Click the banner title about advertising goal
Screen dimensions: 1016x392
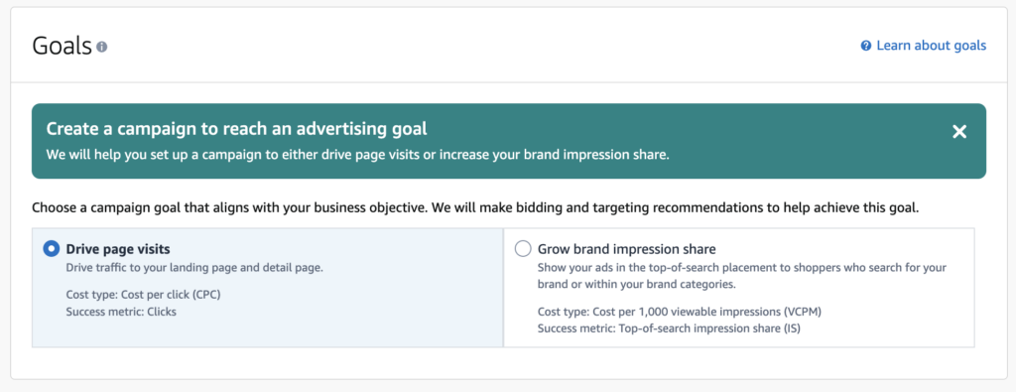(236, 128)
